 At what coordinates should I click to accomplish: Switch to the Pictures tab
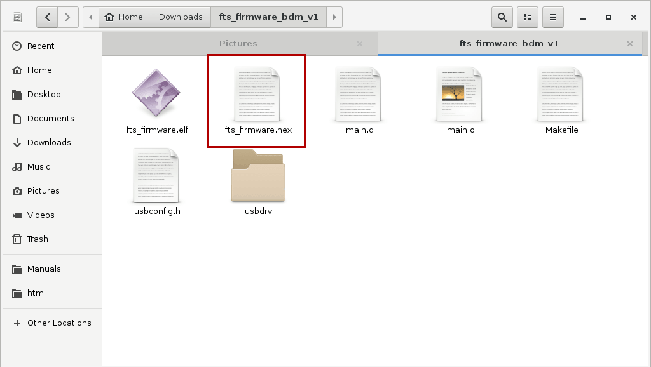[238, 44]
